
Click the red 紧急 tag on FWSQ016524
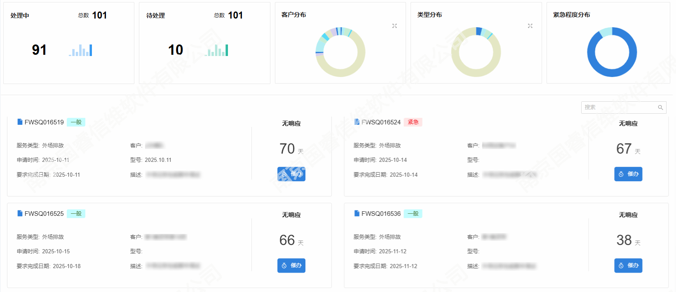point(413,122)
